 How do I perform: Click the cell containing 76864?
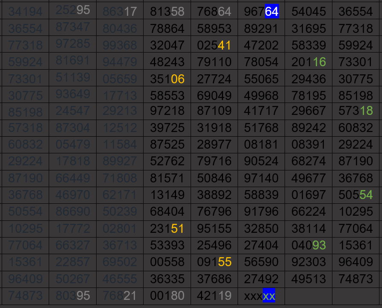click(214, 12)
